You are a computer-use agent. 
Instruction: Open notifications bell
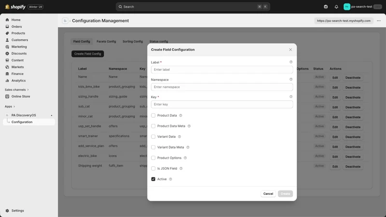click(x=336, y=7)
